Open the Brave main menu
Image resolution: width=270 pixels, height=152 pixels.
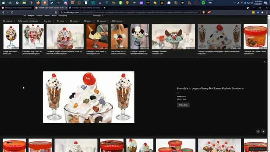pyautogui.click(x=267, y=12)
